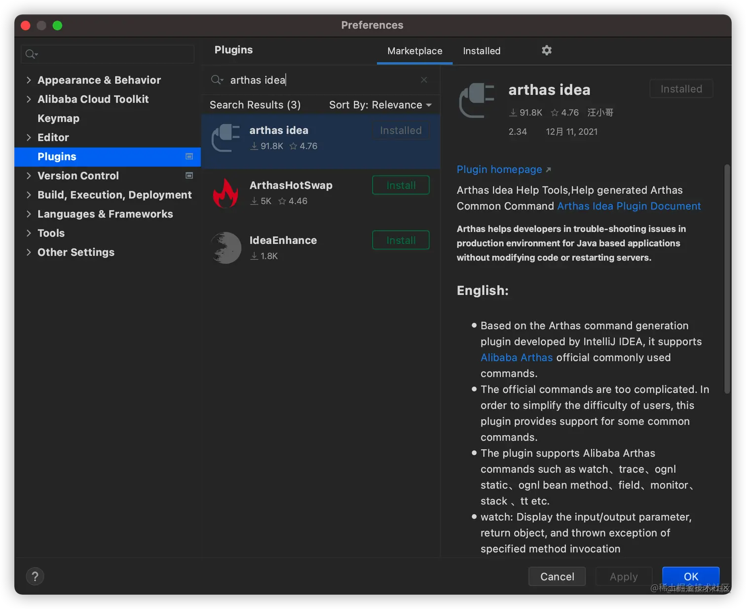Open the plugin search history magnifier
Image resolution: width=746 pixels, height=609 pixels.
click(217, 80)
